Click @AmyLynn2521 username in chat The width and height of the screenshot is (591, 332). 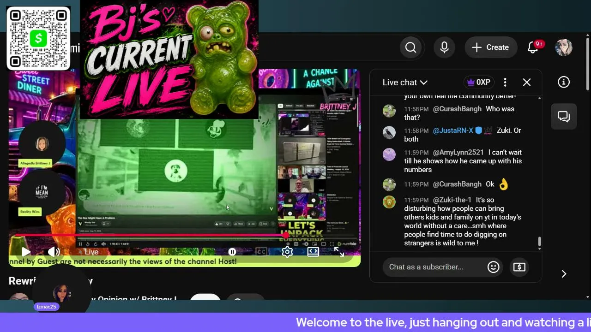pos(458,152)
